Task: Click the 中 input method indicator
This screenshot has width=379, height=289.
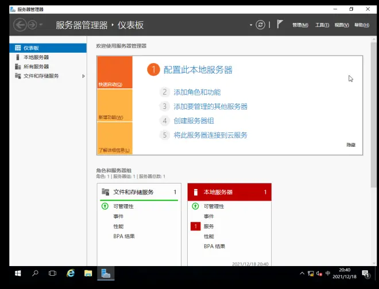Action: pyautogui.click(x=328, y=274)
